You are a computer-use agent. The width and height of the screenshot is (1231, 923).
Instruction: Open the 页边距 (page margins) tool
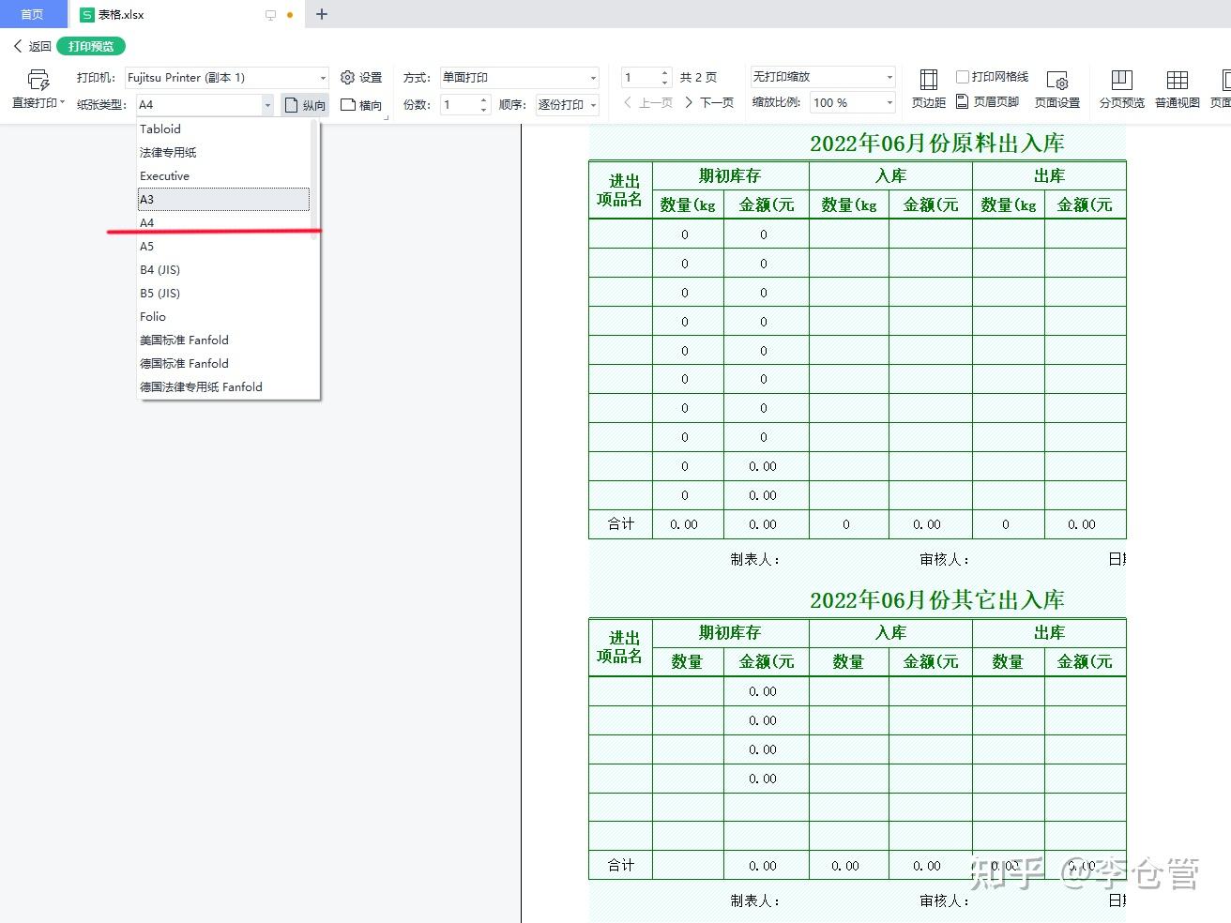[927, 88]
